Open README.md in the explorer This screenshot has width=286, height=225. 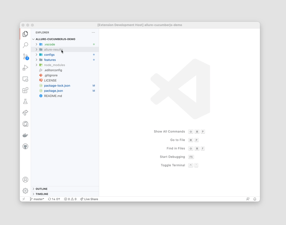click(53, 96)
